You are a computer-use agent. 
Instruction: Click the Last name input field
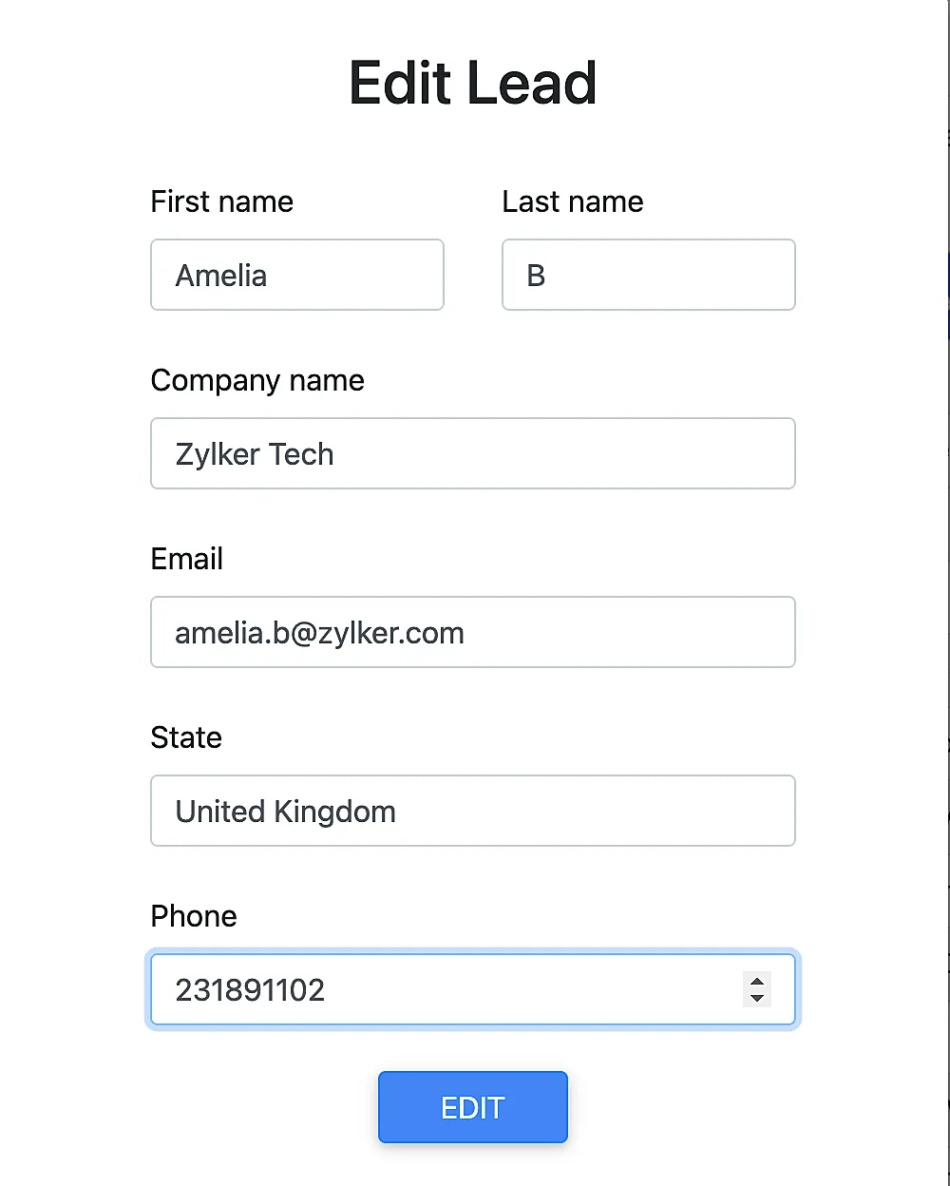pos(648,275)
